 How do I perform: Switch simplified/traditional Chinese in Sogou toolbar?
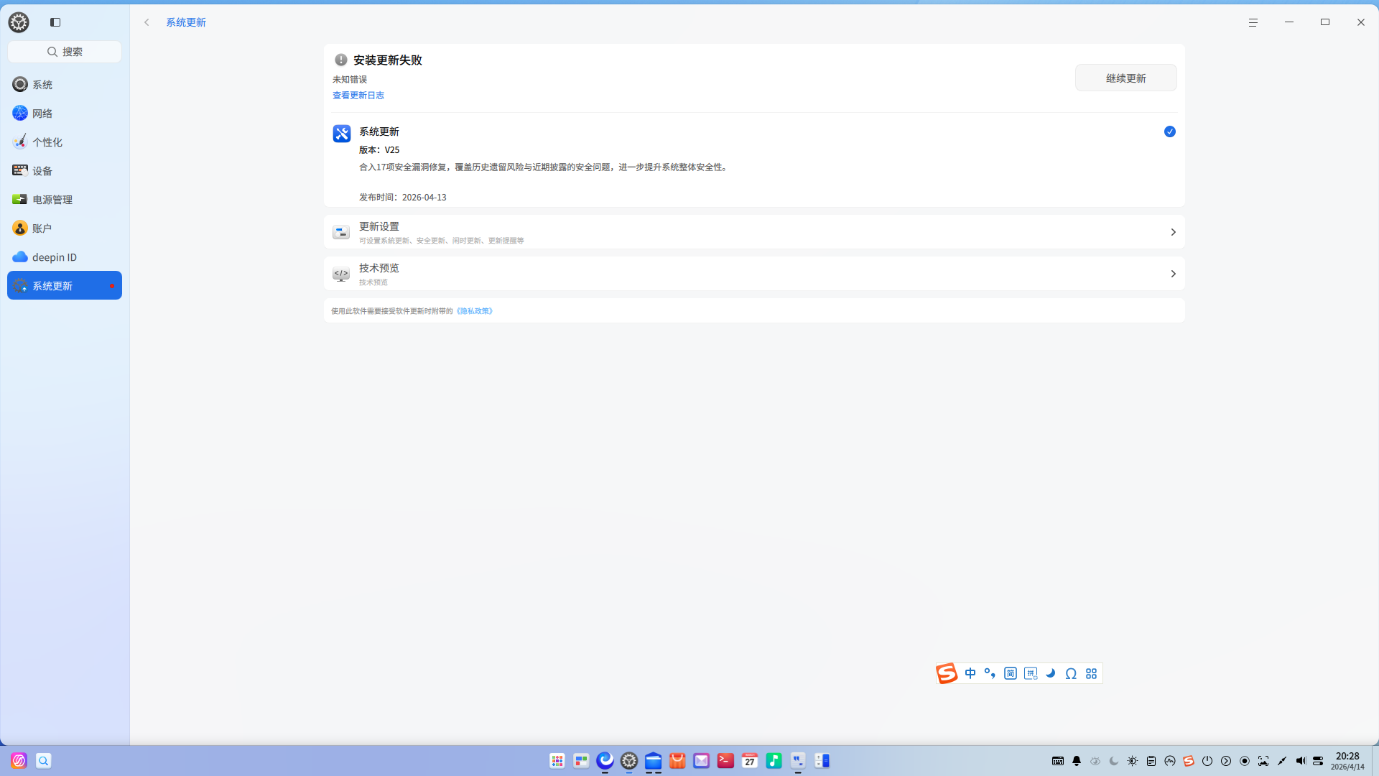click(x=1011, y=673)
